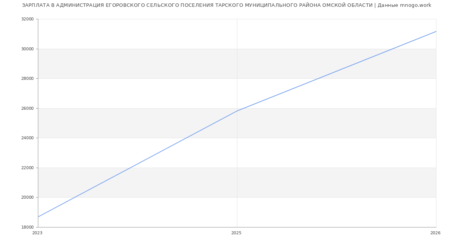455x246 pixels.
Task: Select the 26000 y-axis label
Action: point(28,108)
